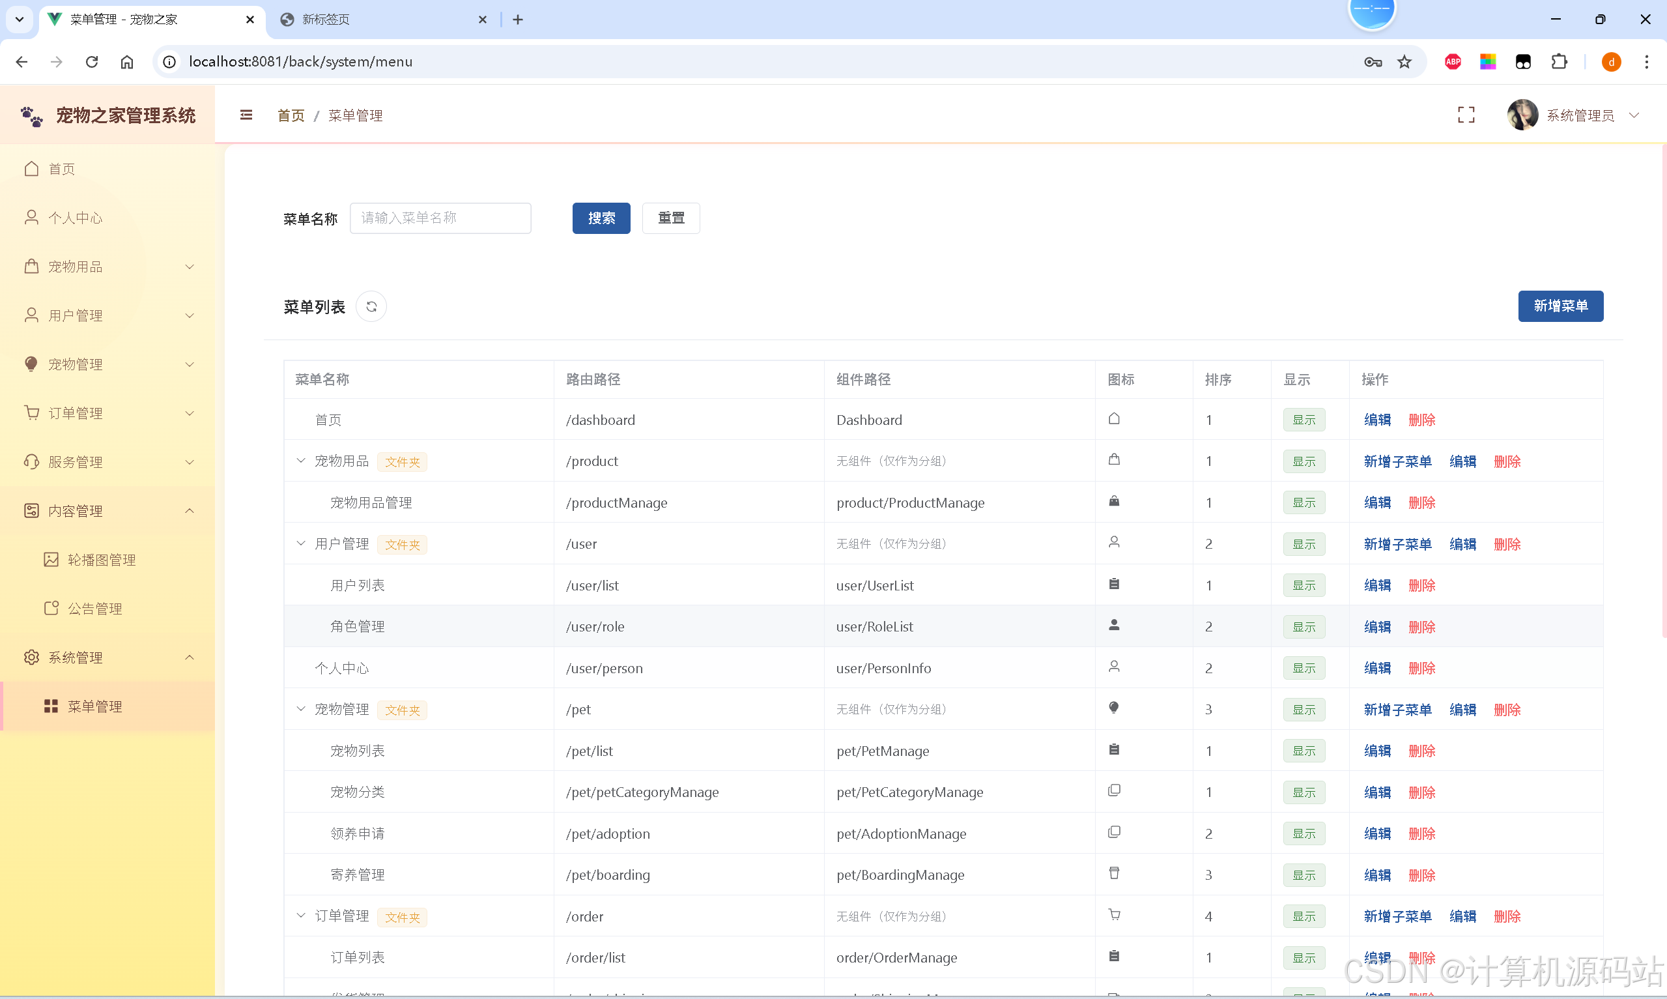Open new browser tab plus button

[518, 20]
